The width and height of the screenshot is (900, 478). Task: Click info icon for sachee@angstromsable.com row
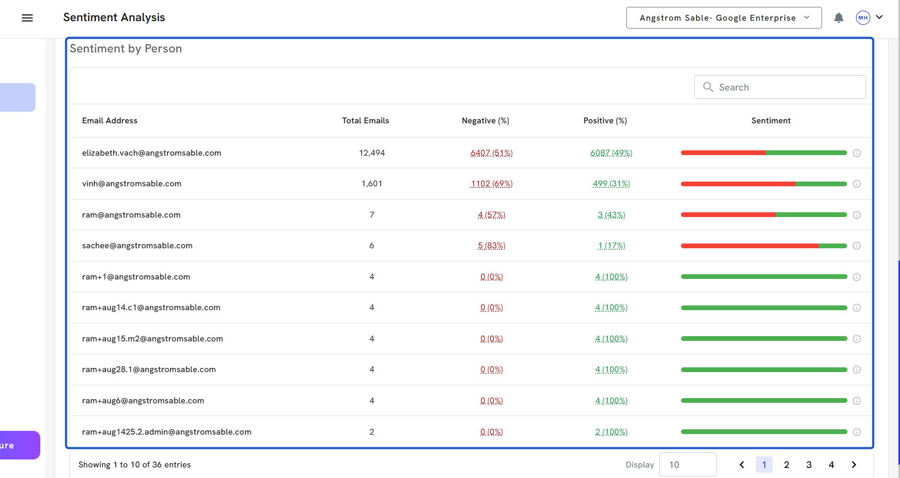coord(857,246)
